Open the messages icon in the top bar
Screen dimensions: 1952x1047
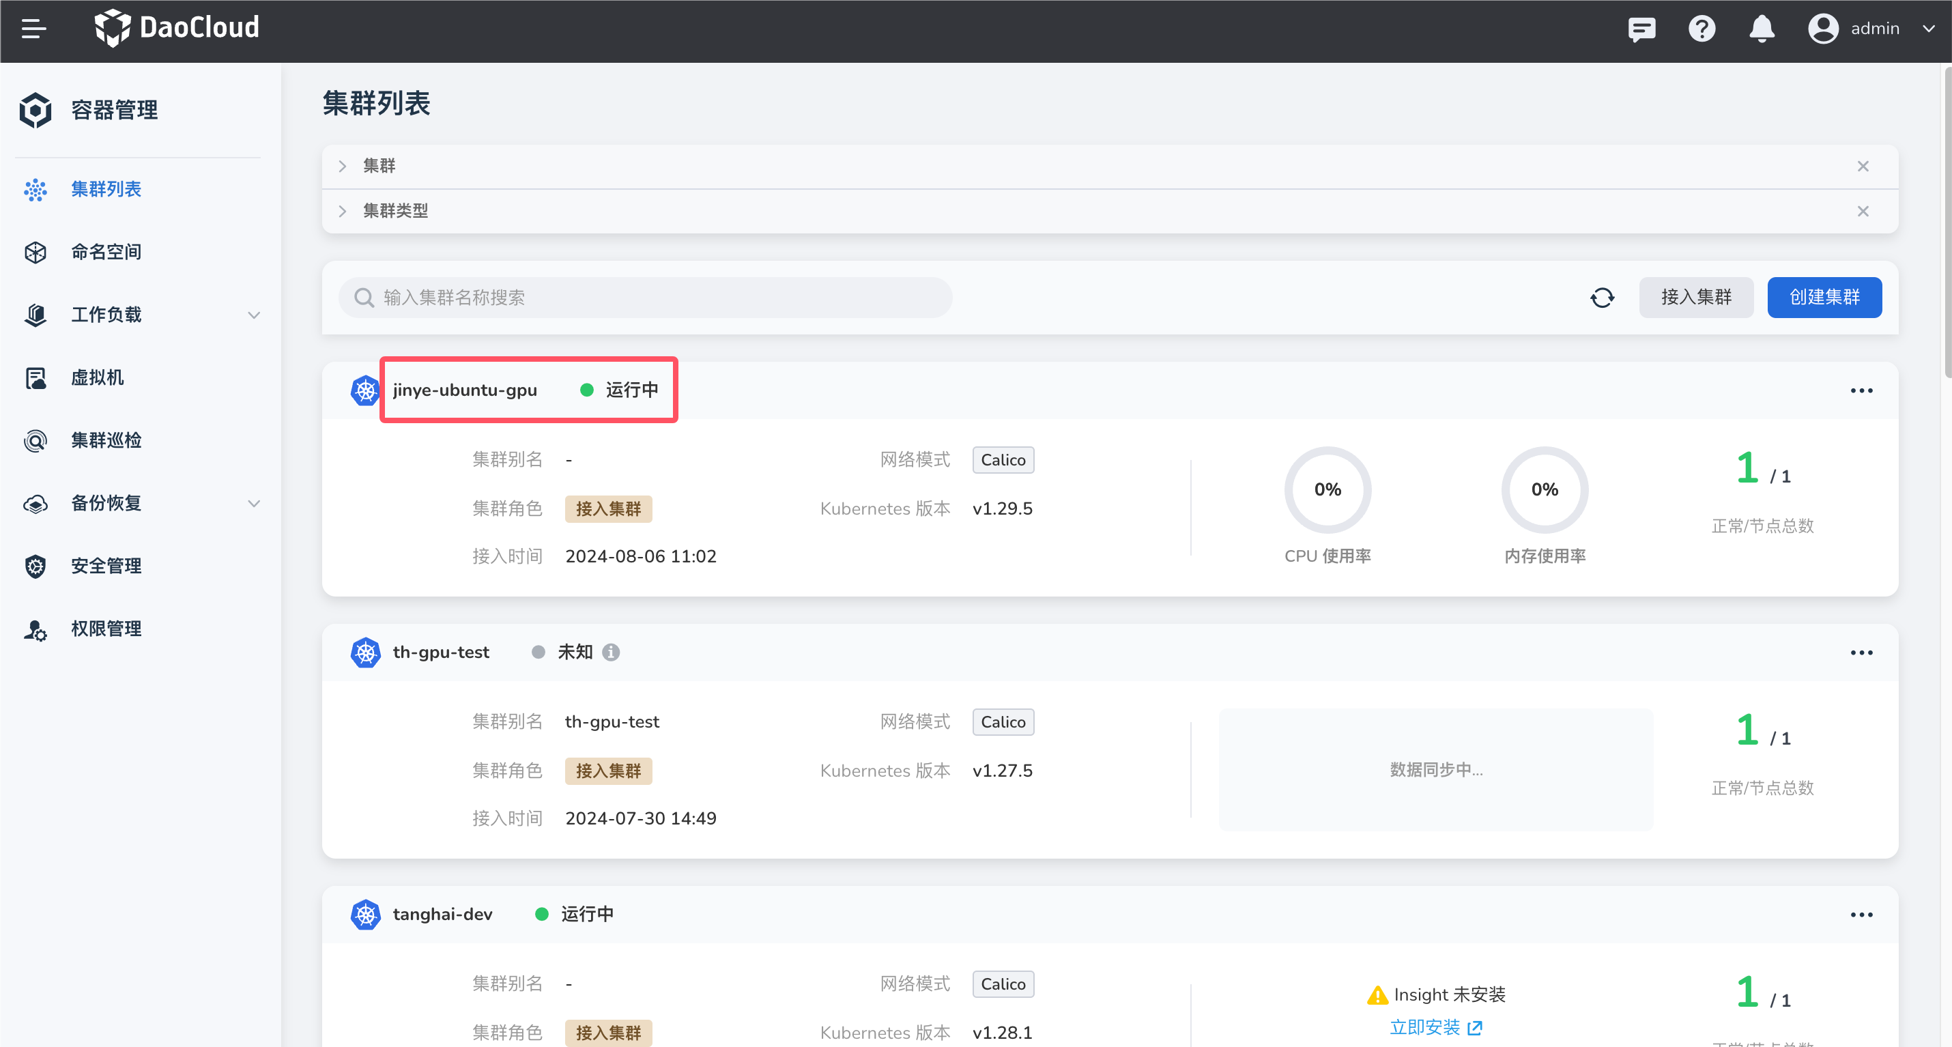coord(1641,29)
